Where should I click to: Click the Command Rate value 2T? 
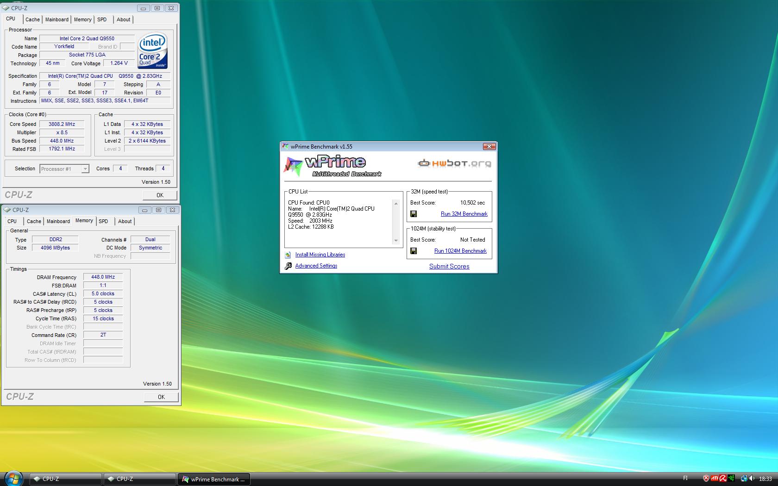pyautogui.click(x=103, y=335)
